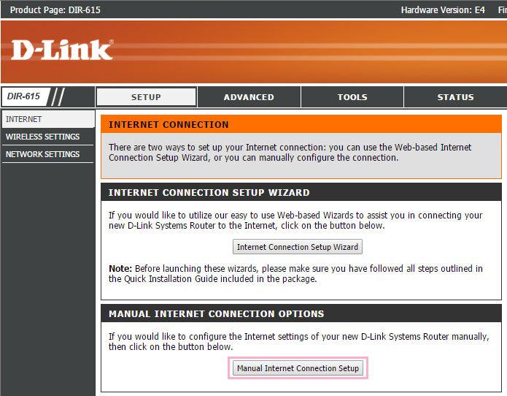Click the D-Link logo
This screenshot has width=507, height=396.
tap(62, 50)
